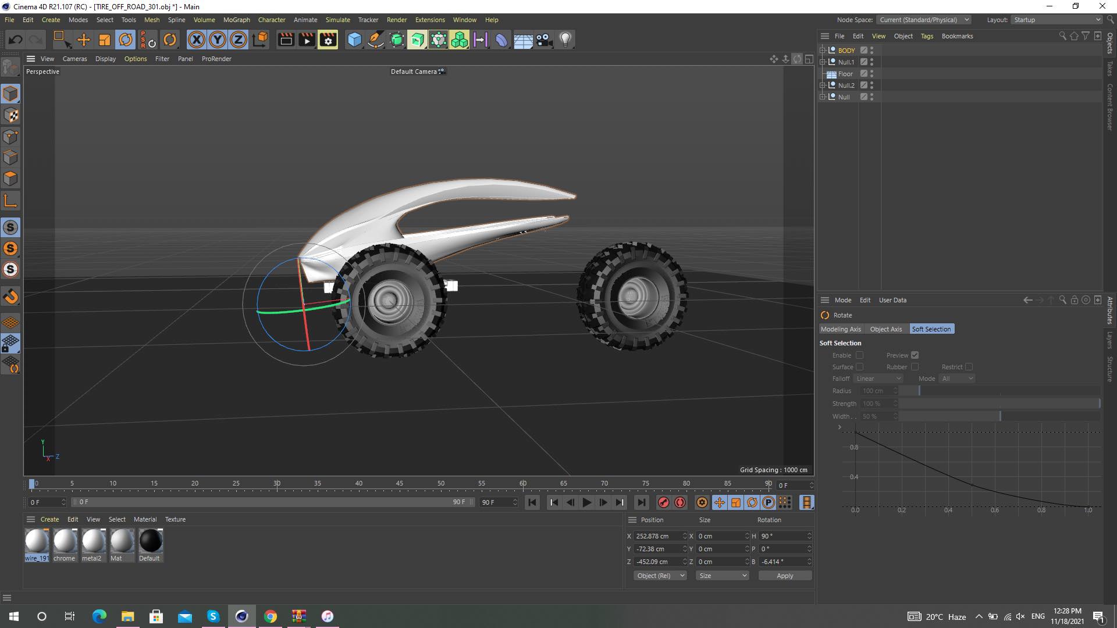Switch to Object Axis tab

click(885, 329)
